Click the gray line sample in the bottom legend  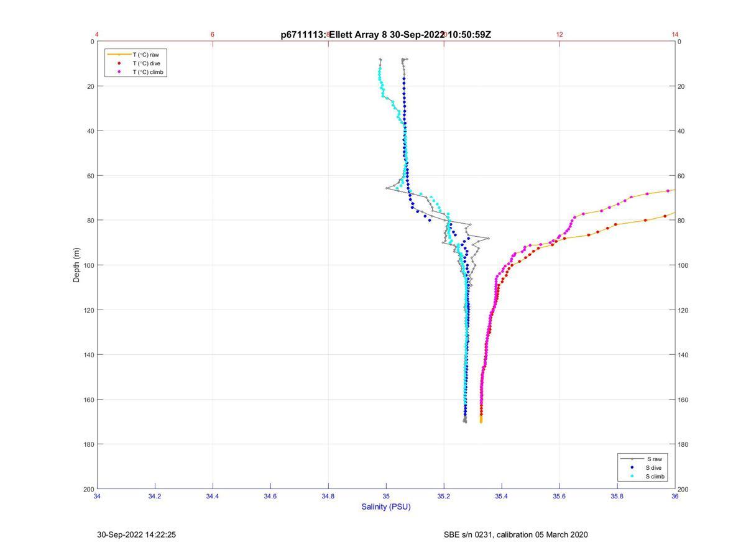pos(632,459)
